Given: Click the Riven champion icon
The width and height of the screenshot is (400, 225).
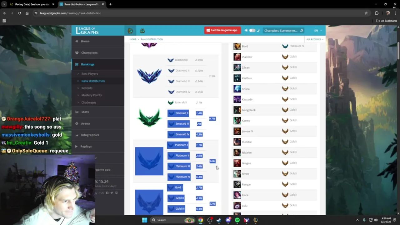Looking at the screenshot, I should point(237,174).
